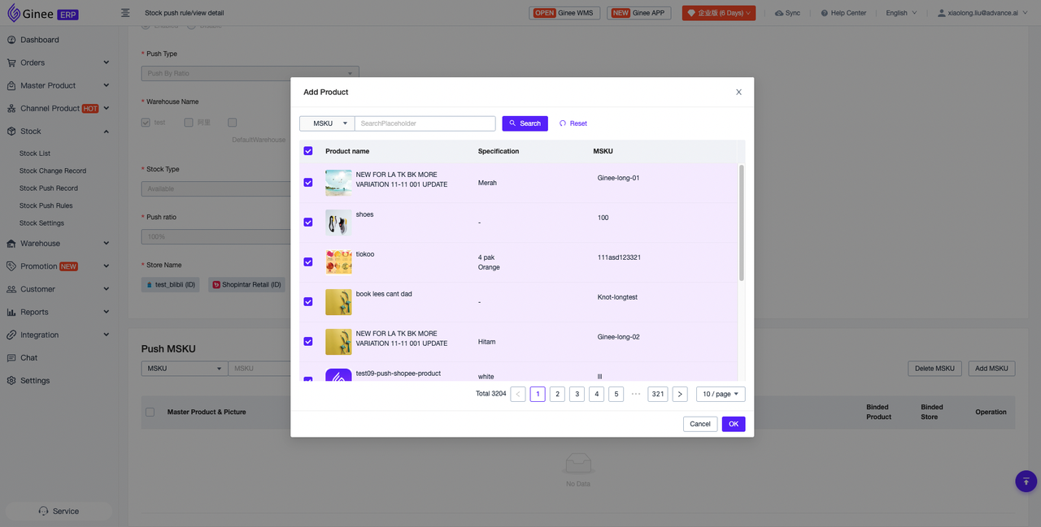
Task: Deselect the tiokoo product checkbox
Action: (308, 261)
